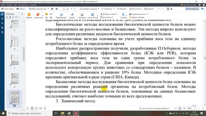Toggle the Инструменты tools panel
This screenshot has width=206, height=116.
pyautogui.click(x=192, y=9)
